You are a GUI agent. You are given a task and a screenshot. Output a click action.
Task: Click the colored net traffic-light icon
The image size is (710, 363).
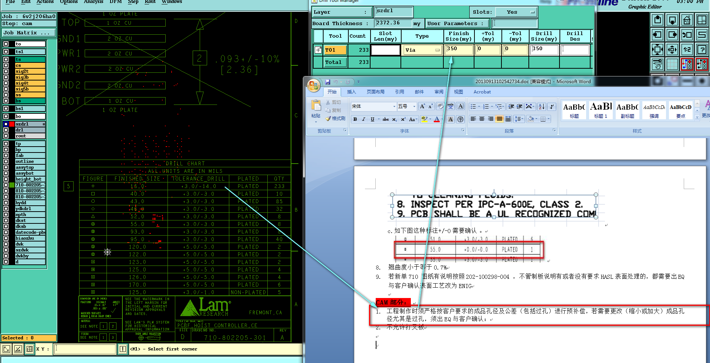point(687,64)
